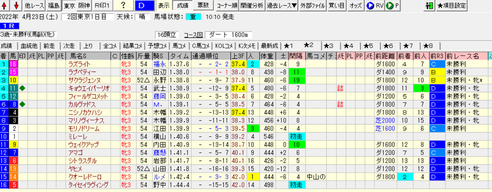Select the KOLコメ tab
492x192 pixels.
[x=224, y=46]
